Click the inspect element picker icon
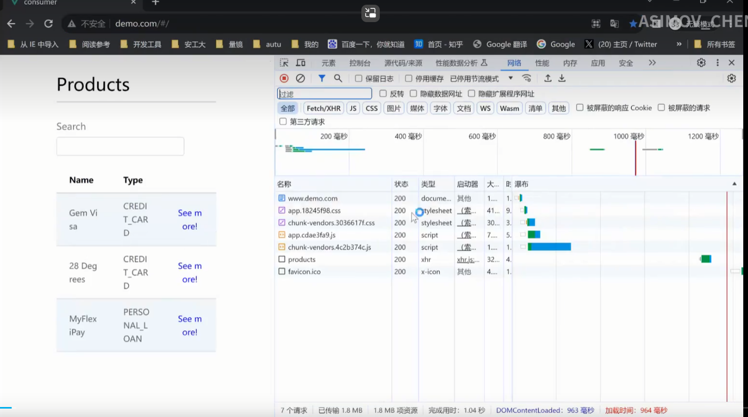Image resolution: width=748 pixels, height=417 pixels. tap(284, 63)
